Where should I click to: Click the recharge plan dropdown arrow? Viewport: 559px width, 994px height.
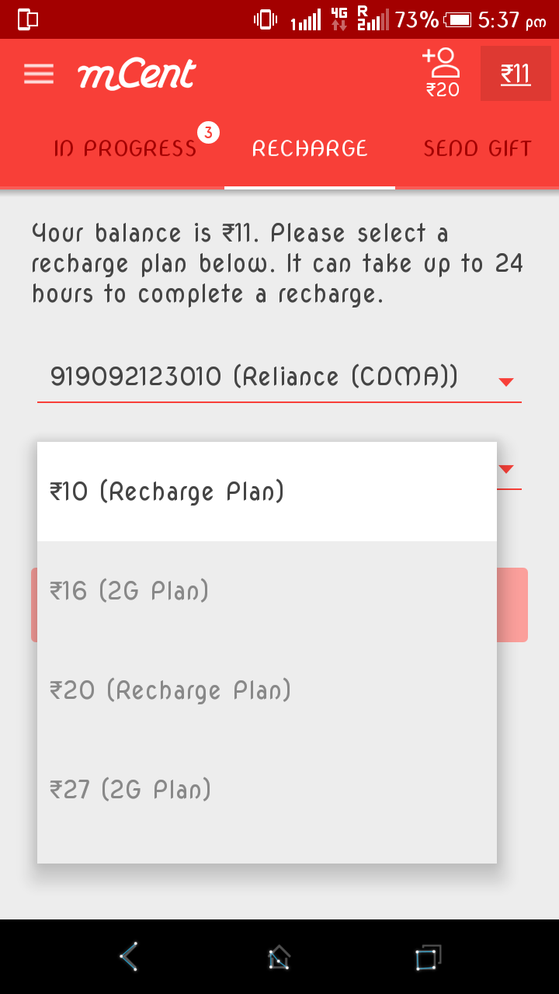point(506,469)
